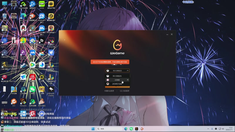The image size is (235, 132).
Task: Collapse the WeGame account dropdown arrow
Action: 127,71
